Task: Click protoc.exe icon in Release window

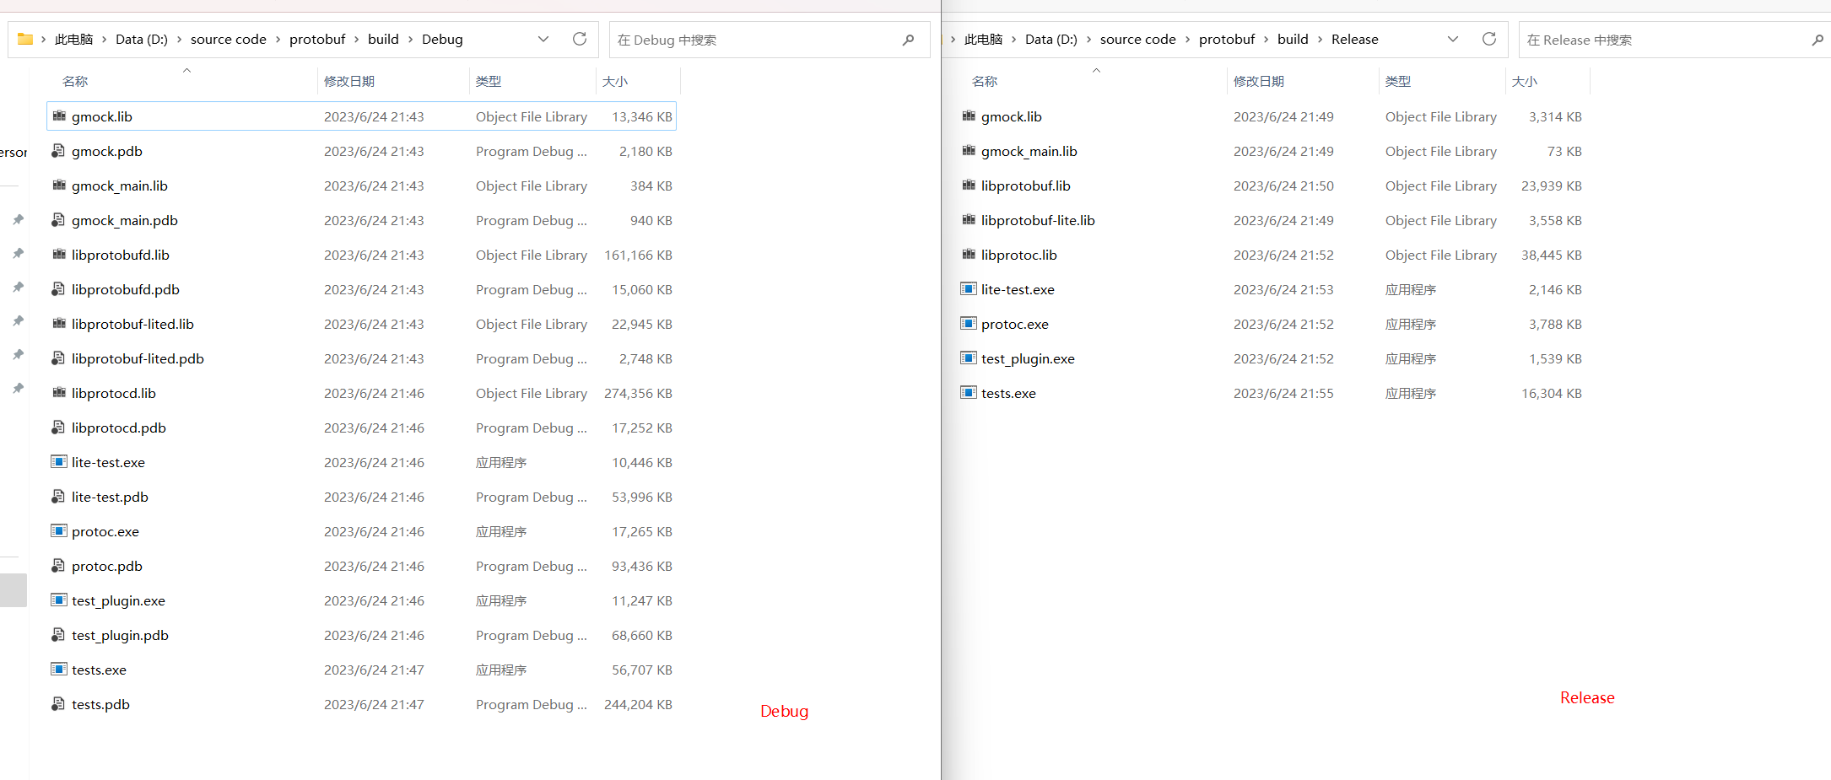Action: pos(969,324)
